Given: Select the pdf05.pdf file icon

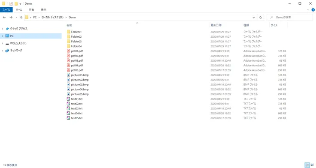Looking at the screenshot, I should pos(69,70).
